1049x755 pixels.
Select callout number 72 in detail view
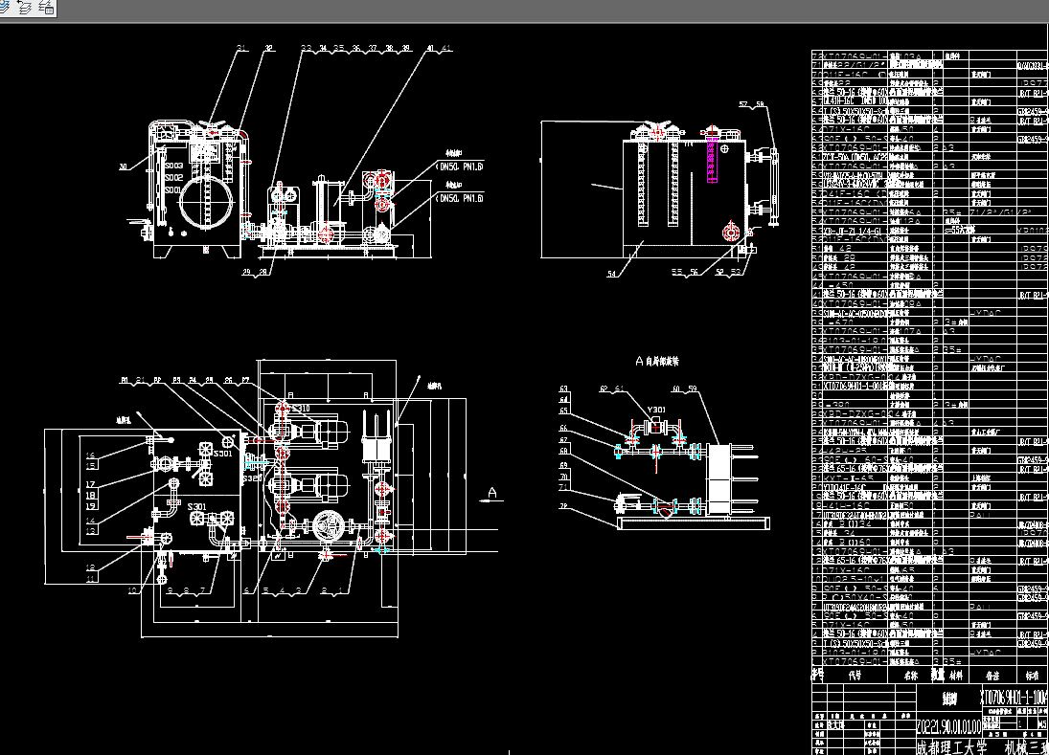(x=563, y=506)
